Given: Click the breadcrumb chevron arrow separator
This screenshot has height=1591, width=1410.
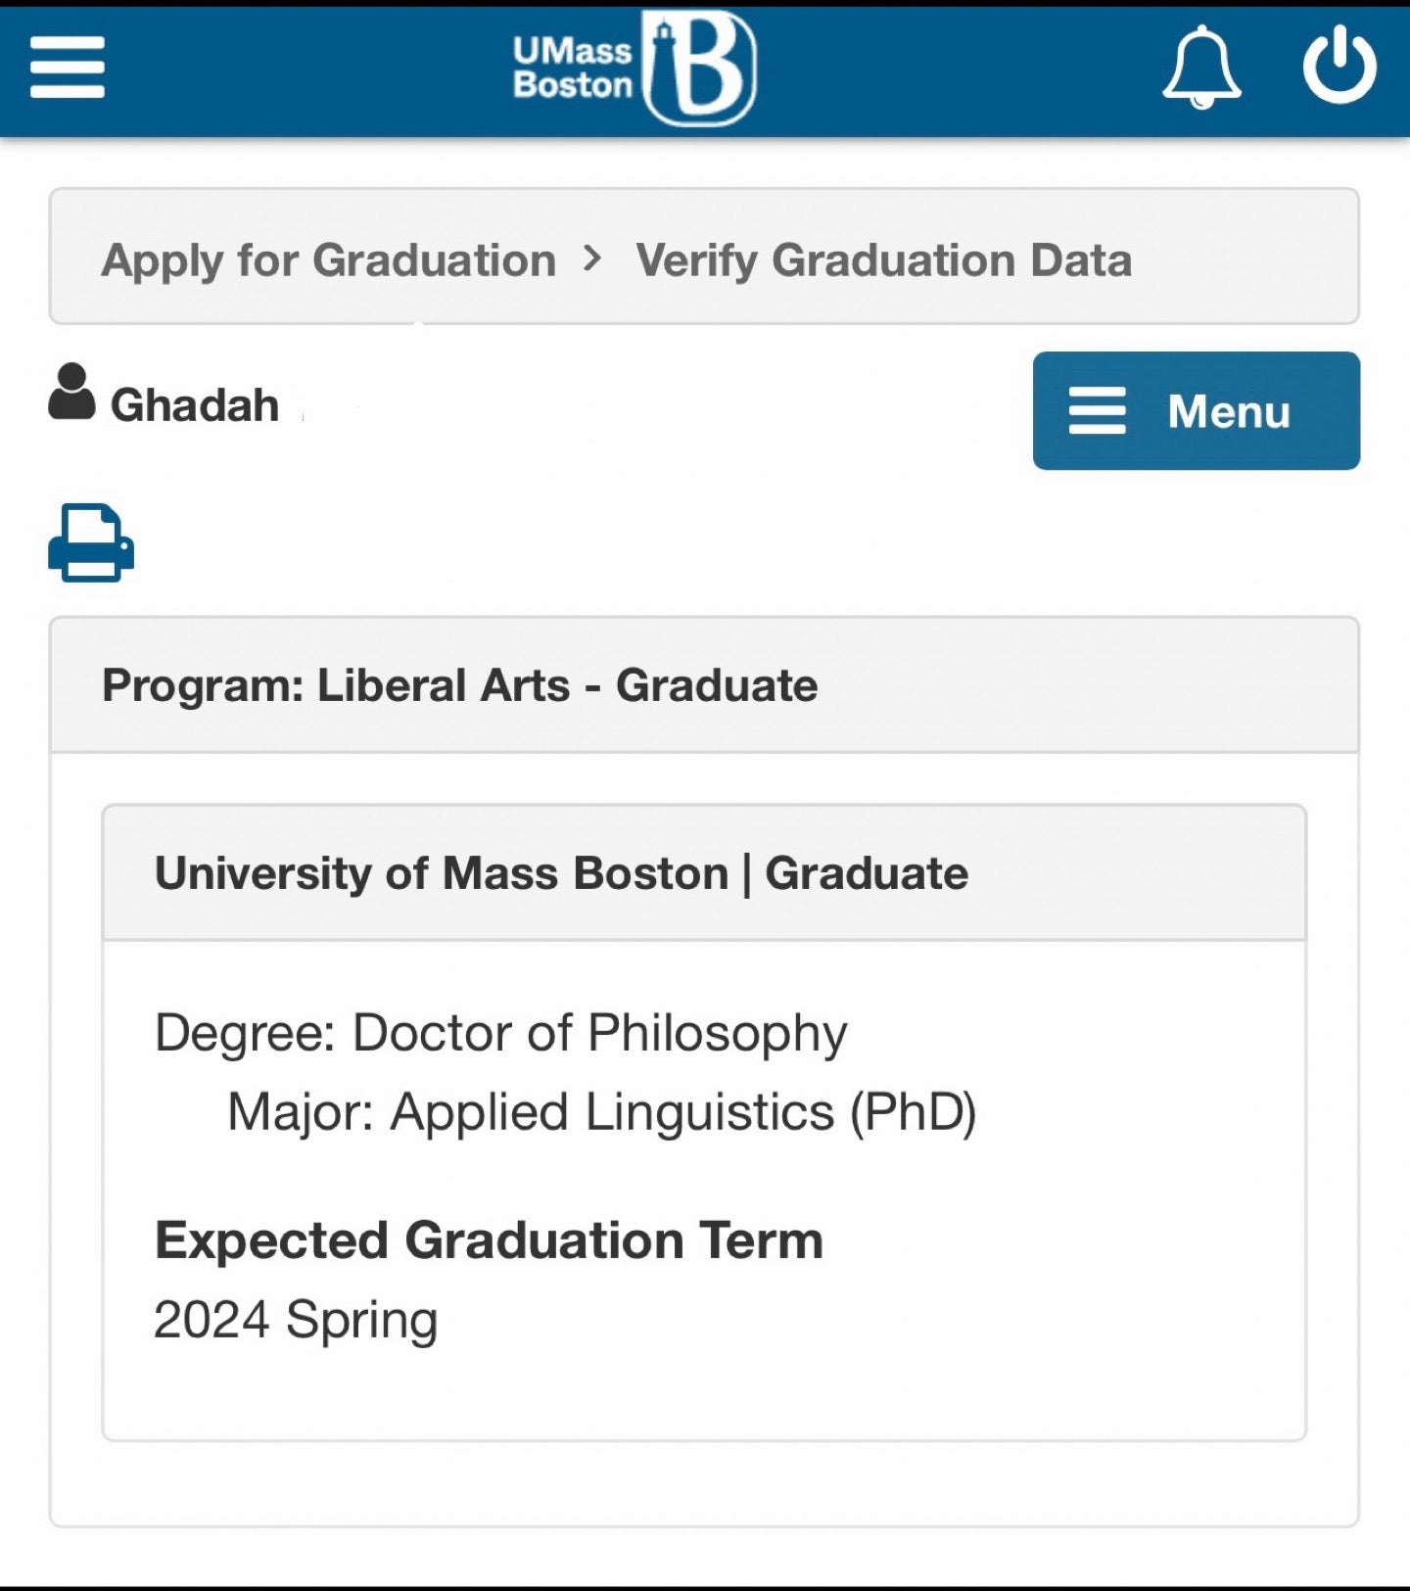Looking at the screenshot, I should point(592,258).
